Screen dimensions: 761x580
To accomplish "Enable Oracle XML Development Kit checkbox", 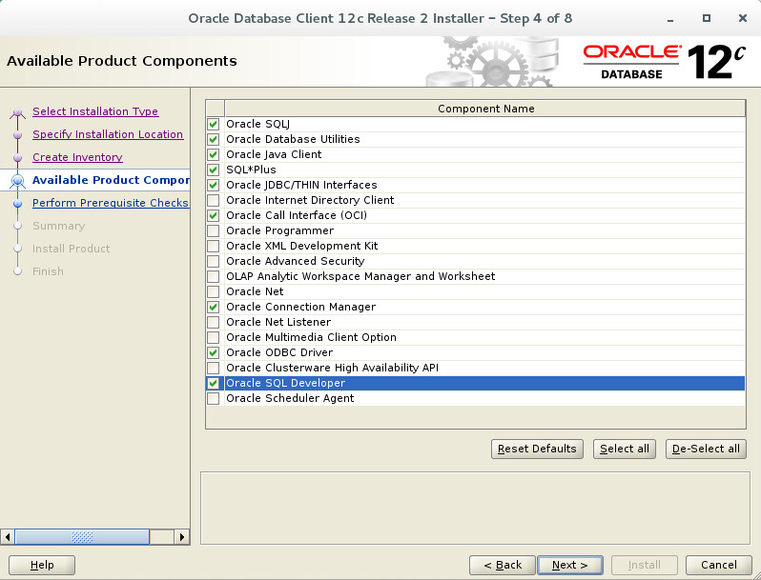I will pos(213,246).
